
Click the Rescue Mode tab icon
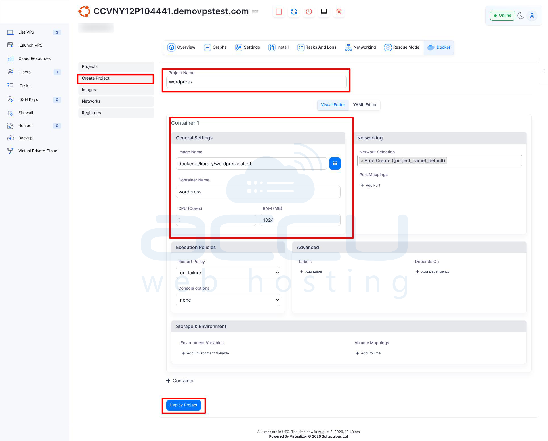(x=388, y=47)
